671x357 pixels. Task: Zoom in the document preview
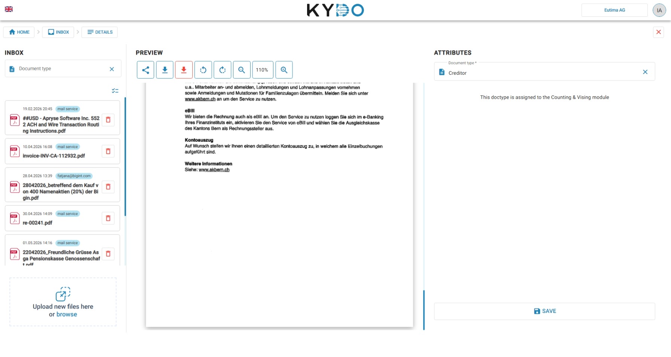pos(284,70)
